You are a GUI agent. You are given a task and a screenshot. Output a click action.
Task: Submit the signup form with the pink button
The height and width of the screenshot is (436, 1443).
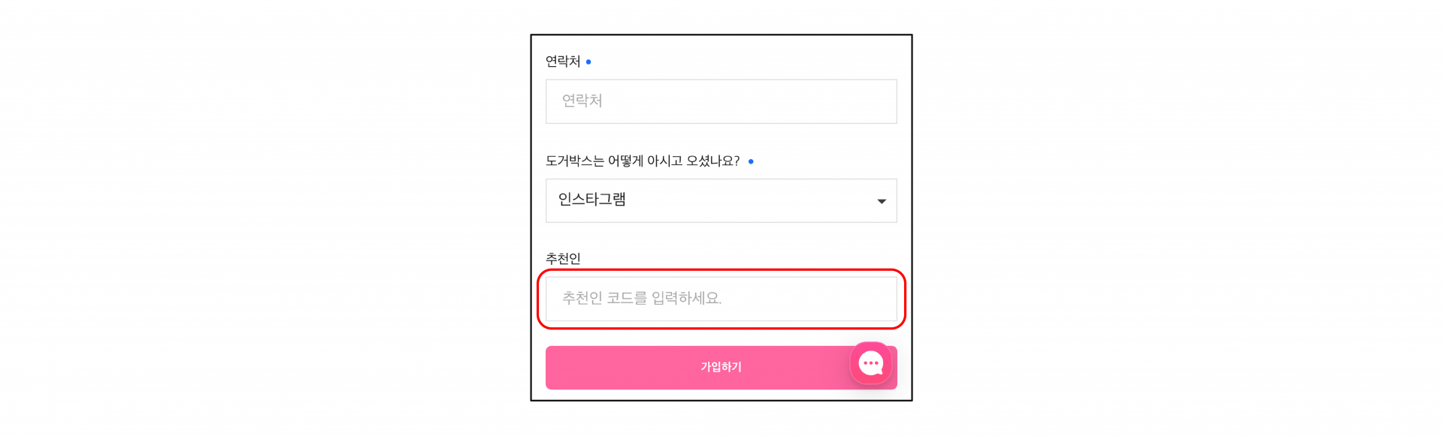pos(721,368)
